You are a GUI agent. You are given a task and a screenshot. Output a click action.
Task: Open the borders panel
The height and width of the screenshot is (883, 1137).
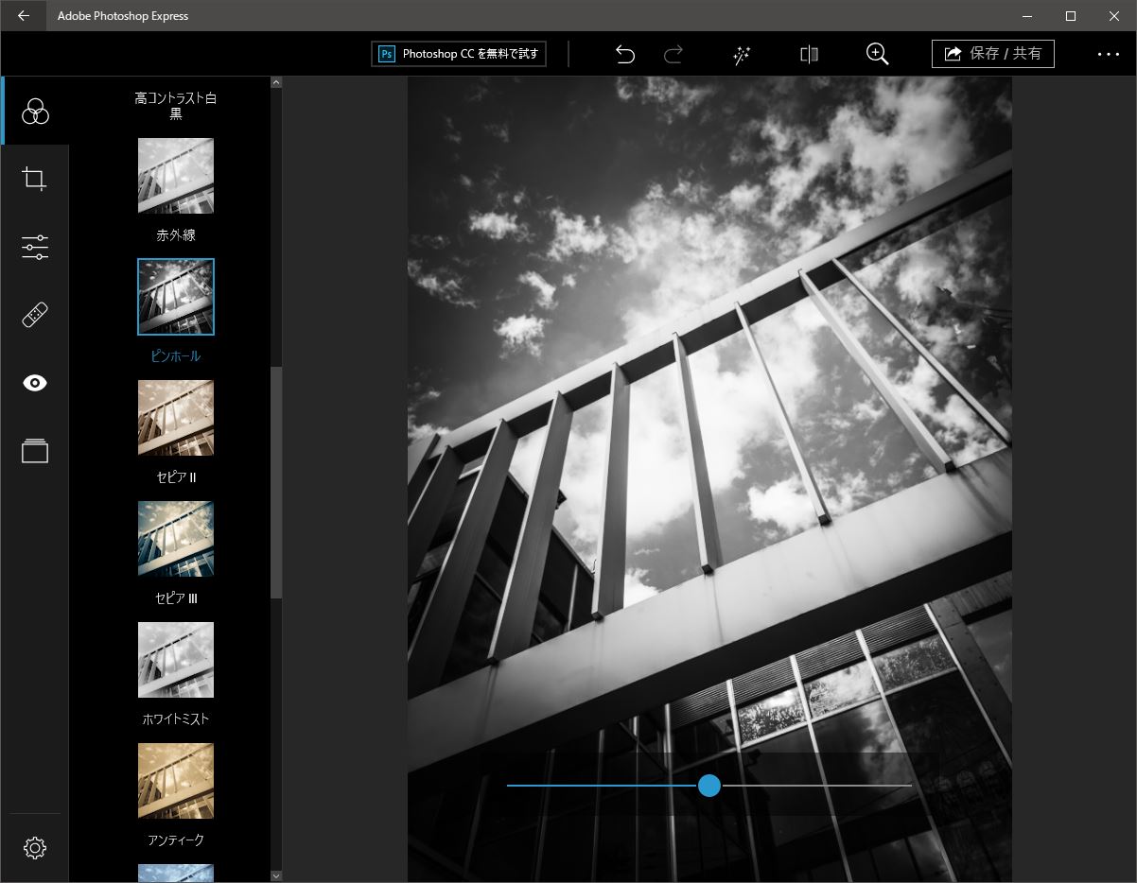pyautogui.click(x=35, y=451)
